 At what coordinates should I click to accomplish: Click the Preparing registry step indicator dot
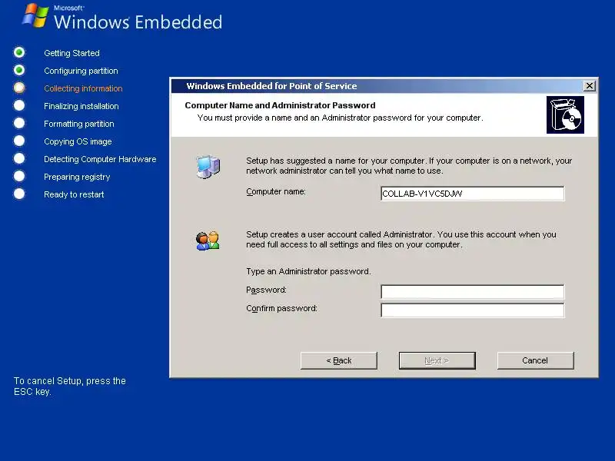[x=19, y=176]
